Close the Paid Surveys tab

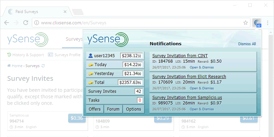65,12
